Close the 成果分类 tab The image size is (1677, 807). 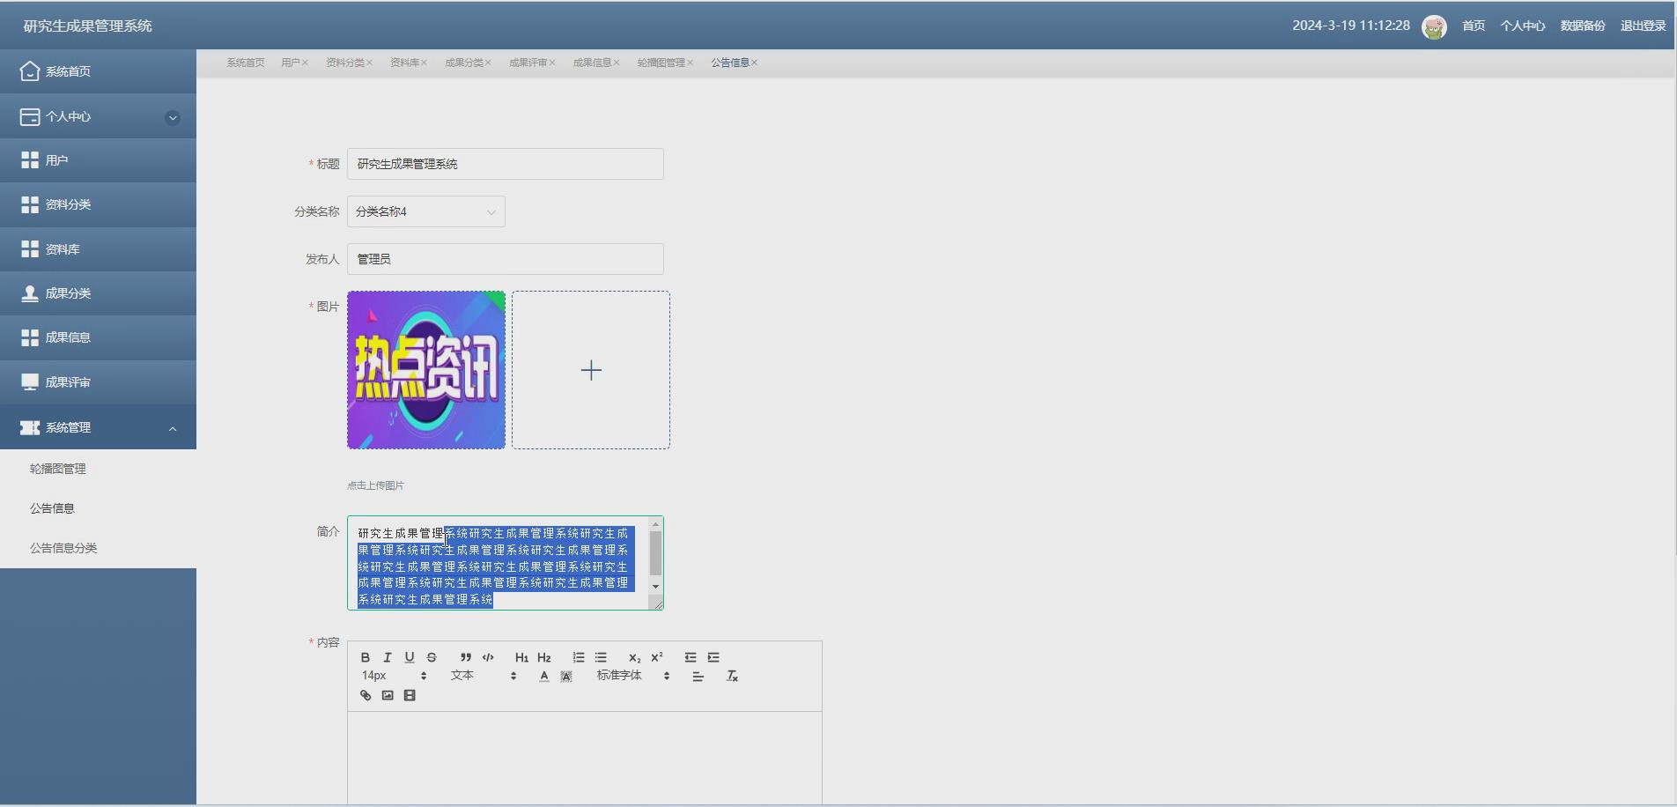pyautogui.click(x=488, y=63)
